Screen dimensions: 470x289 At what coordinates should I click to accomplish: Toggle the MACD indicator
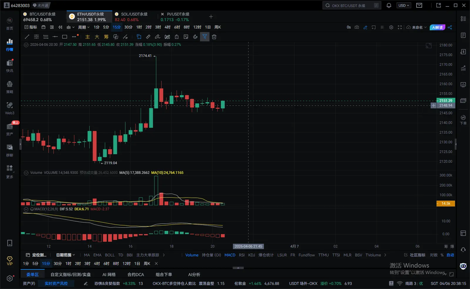(x=230, y=255)
